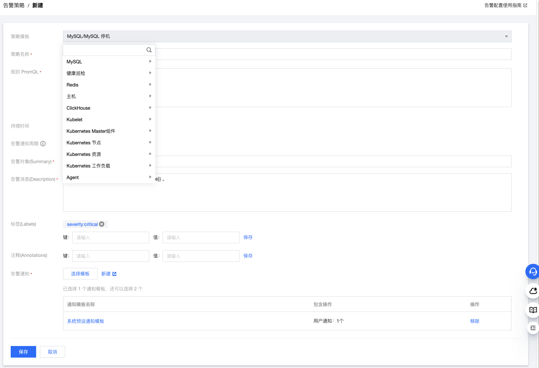Save the Annotations key-value pair

tap(248, 256)
